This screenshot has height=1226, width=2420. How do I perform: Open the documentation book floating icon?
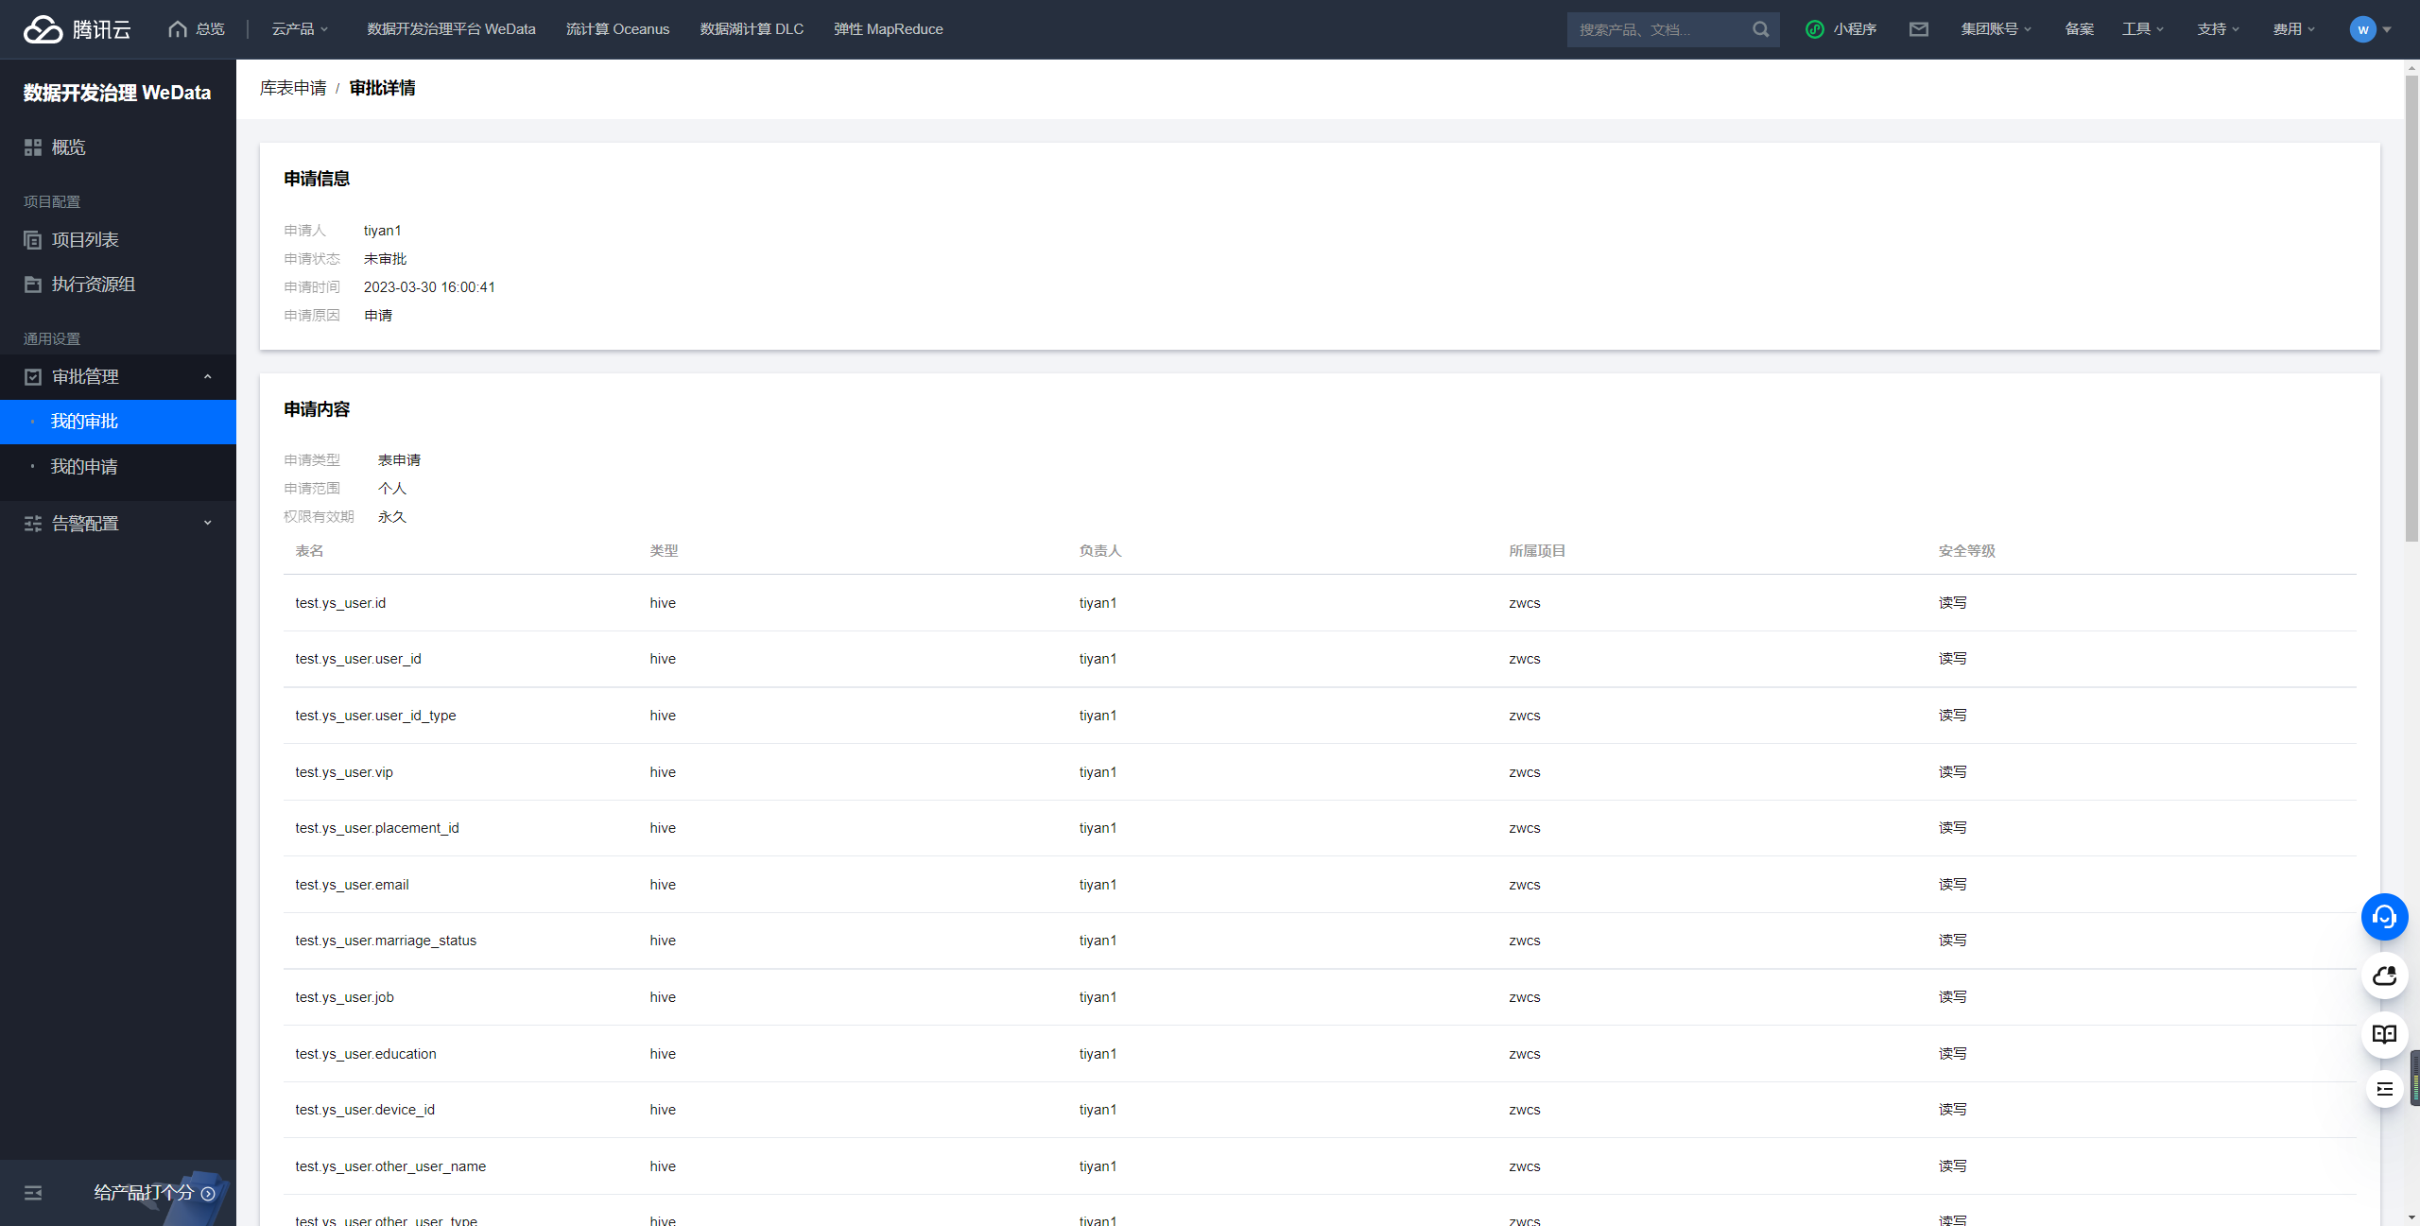[x=2384, y=1034]
